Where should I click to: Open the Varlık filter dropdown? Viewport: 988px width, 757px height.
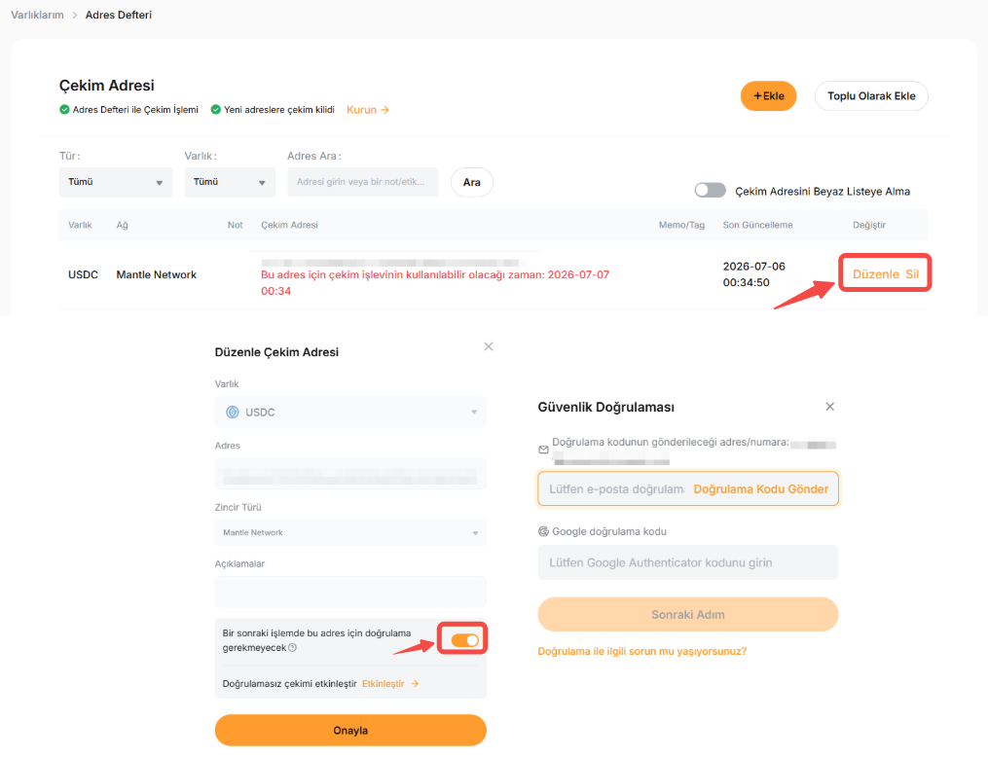[x=230, y=182]
